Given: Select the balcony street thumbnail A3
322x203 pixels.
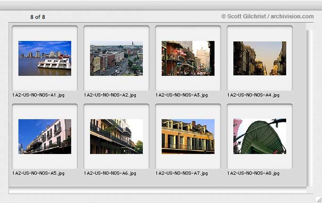Looking at the screenshot, I should pyautogui.click(x=188, y=58).
